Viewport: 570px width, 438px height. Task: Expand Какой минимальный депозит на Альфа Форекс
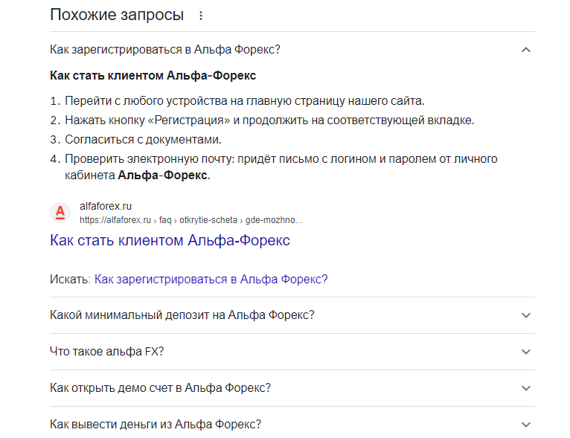click(292, 315)
